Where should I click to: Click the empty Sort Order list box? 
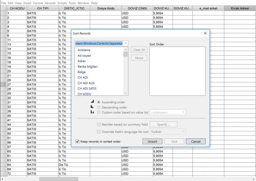coord(177,71)
